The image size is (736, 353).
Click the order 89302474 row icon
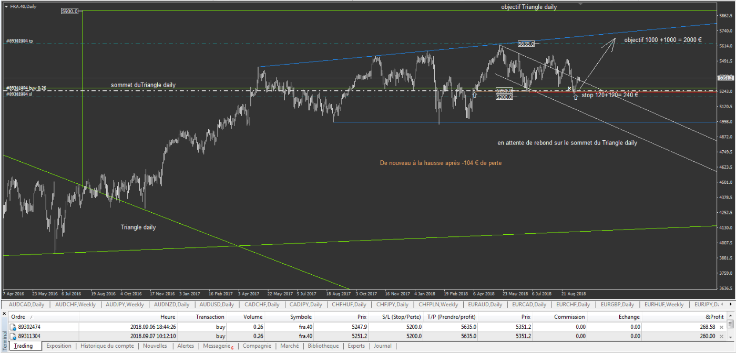[14, 327]
